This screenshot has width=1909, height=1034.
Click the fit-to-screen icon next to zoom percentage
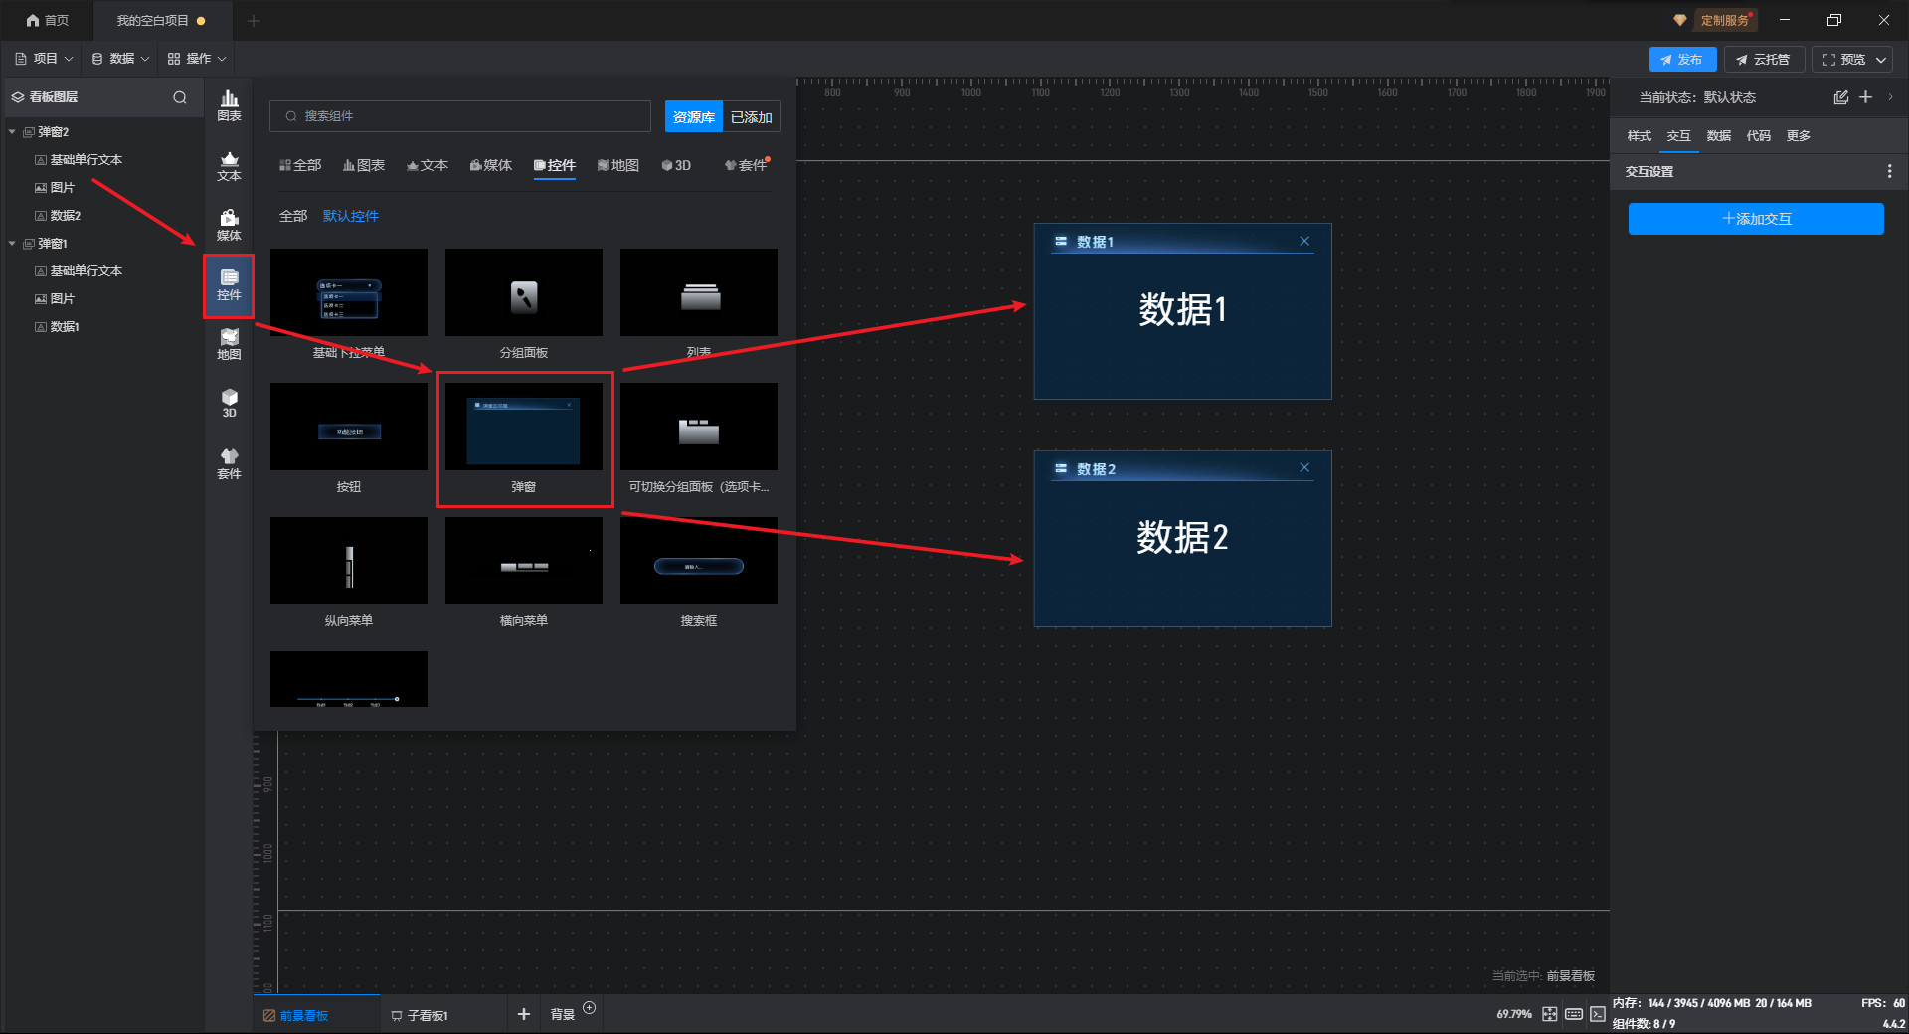click(x=1550, y=1014)
